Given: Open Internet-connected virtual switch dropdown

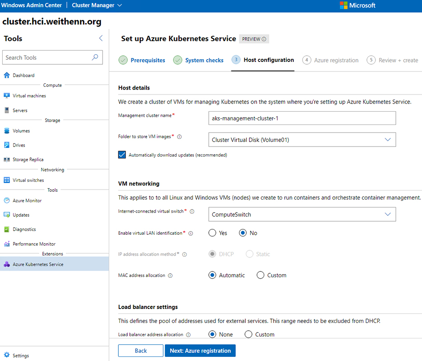Looking at the screenshot, I should (x=302, y=214).
